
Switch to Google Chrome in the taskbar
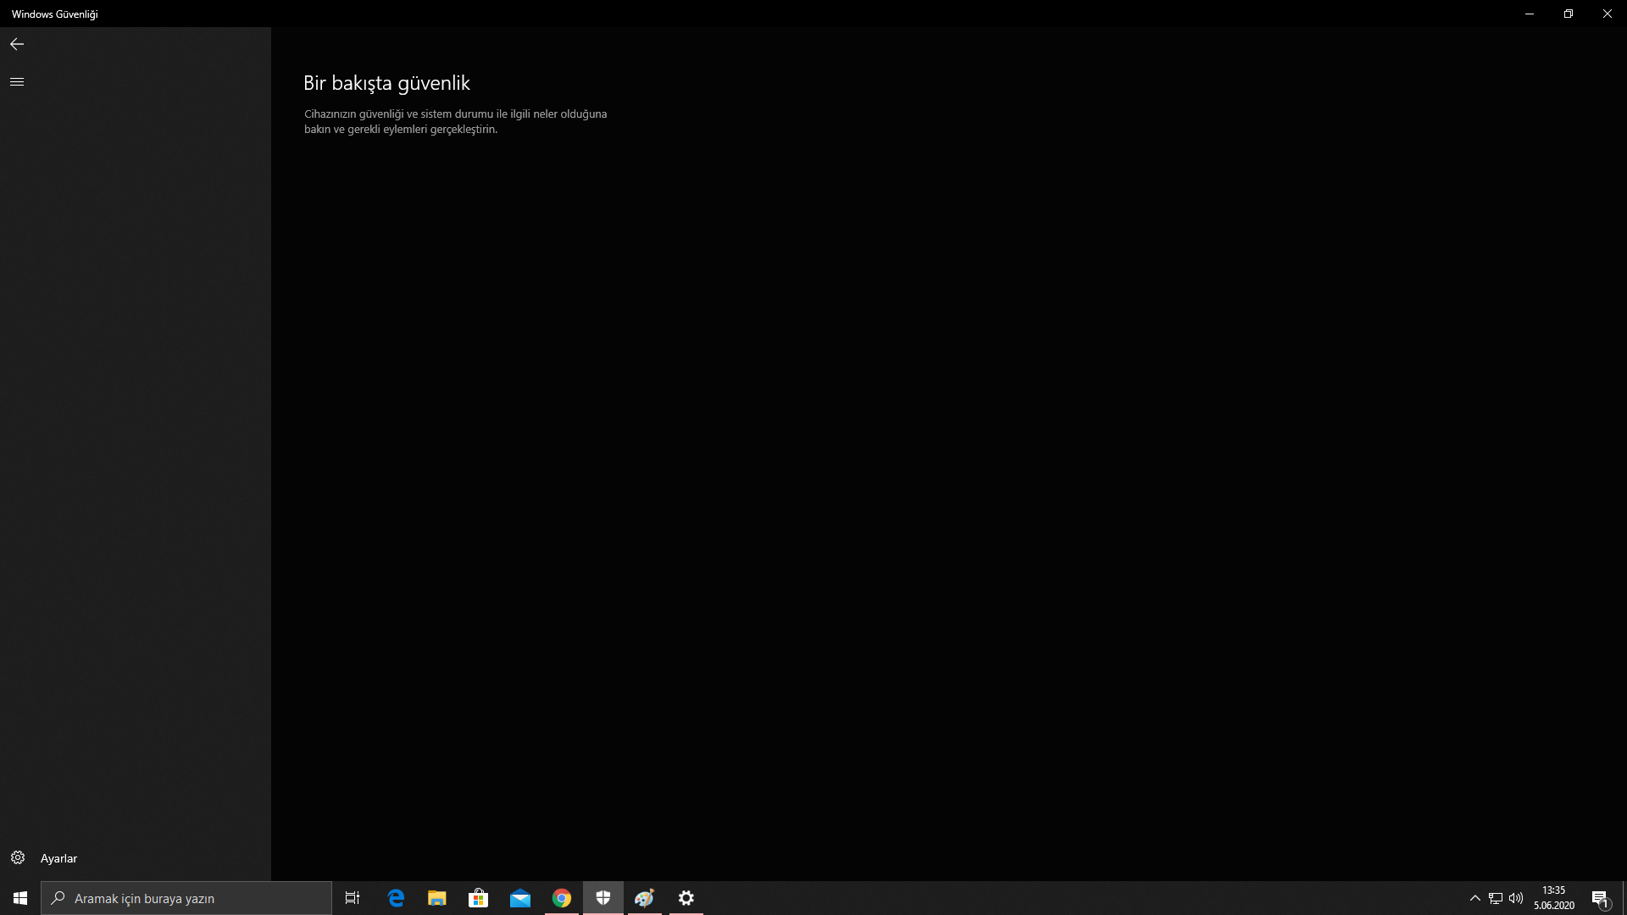tap(562, 898)
